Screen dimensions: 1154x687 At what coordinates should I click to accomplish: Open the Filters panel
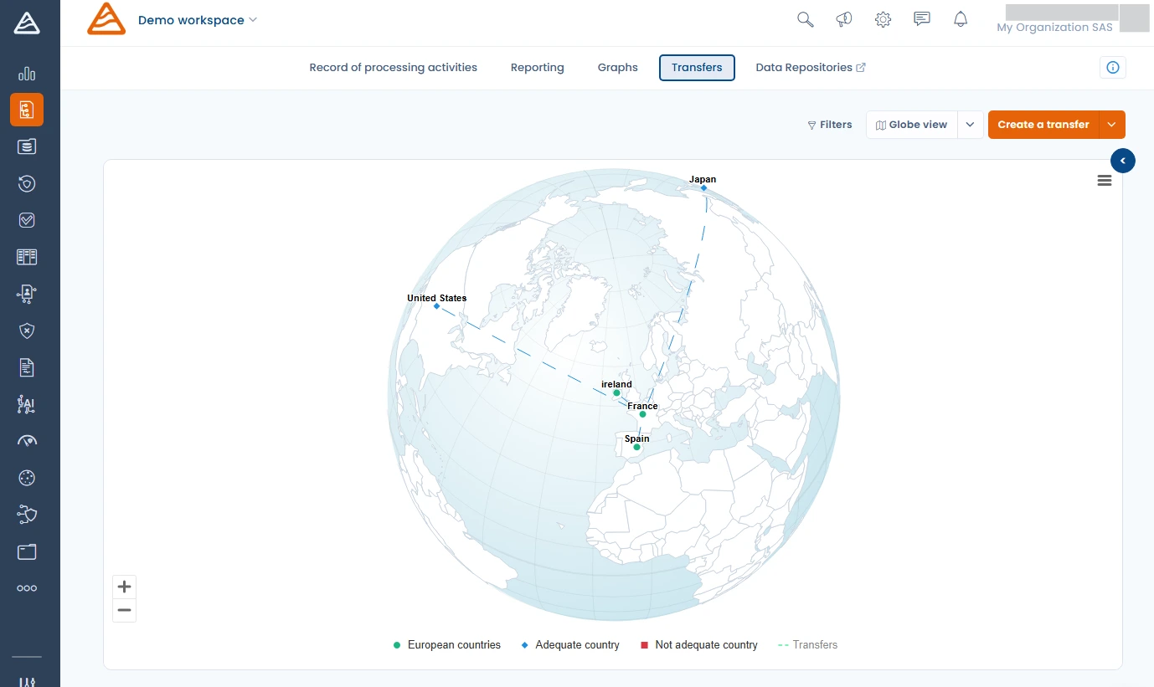829,124
